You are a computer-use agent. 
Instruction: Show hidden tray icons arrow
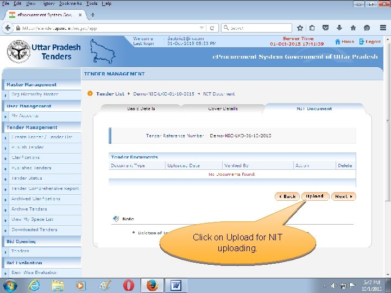[x=325, y=286]
